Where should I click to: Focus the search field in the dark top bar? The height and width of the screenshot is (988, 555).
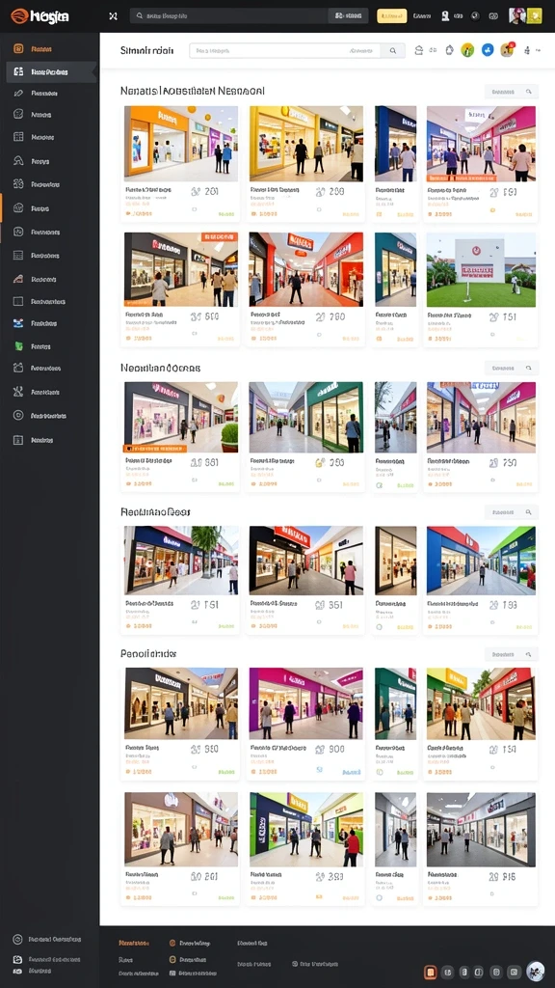click(x=229, y=15)
